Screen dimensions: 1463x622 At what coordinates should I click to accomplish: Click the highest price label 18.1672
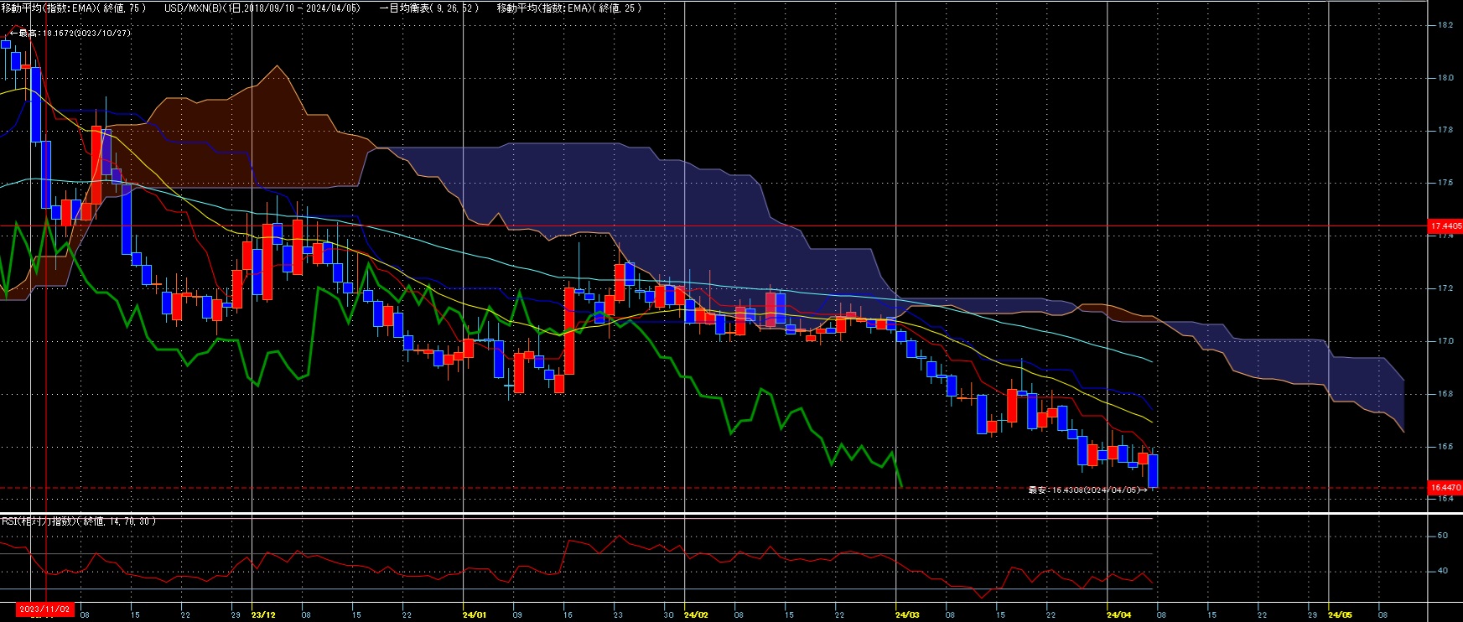(x=71, y=34)
